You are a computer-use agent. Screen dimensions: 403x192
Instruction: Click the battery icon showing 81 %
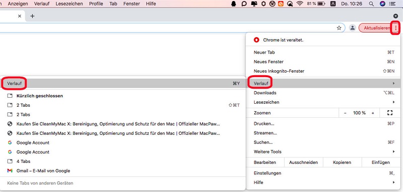click(321, 4)
